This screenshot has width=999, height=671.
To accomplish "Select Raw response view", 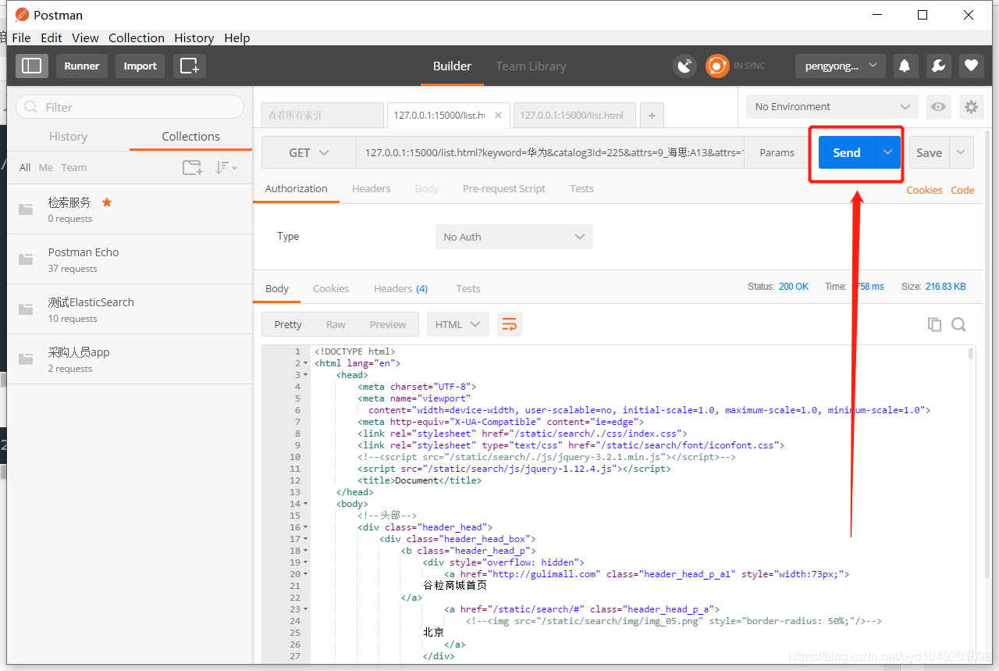I will (336, 324).
